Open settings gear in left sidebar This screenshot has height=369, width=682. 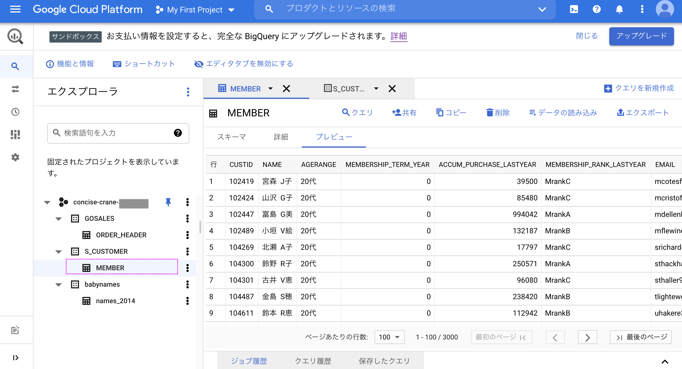point(15,157)
